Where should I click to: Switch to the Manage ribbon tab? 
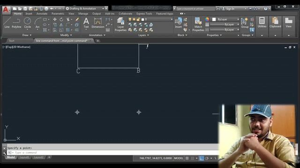pyautogui.click(x=83, y=14)
